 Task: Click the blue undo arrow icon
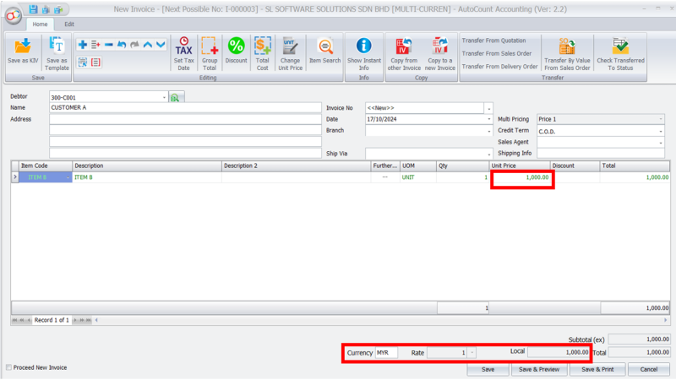pos(122,45)
